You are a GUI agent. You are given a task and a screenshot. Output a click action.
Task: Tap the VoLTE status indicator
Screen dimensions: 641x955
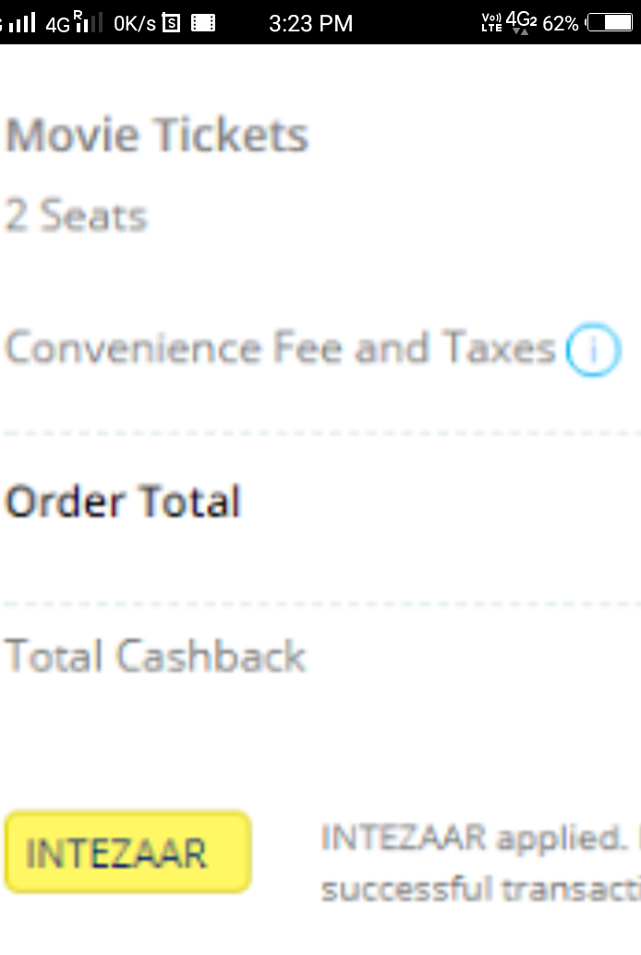[491, 23]
